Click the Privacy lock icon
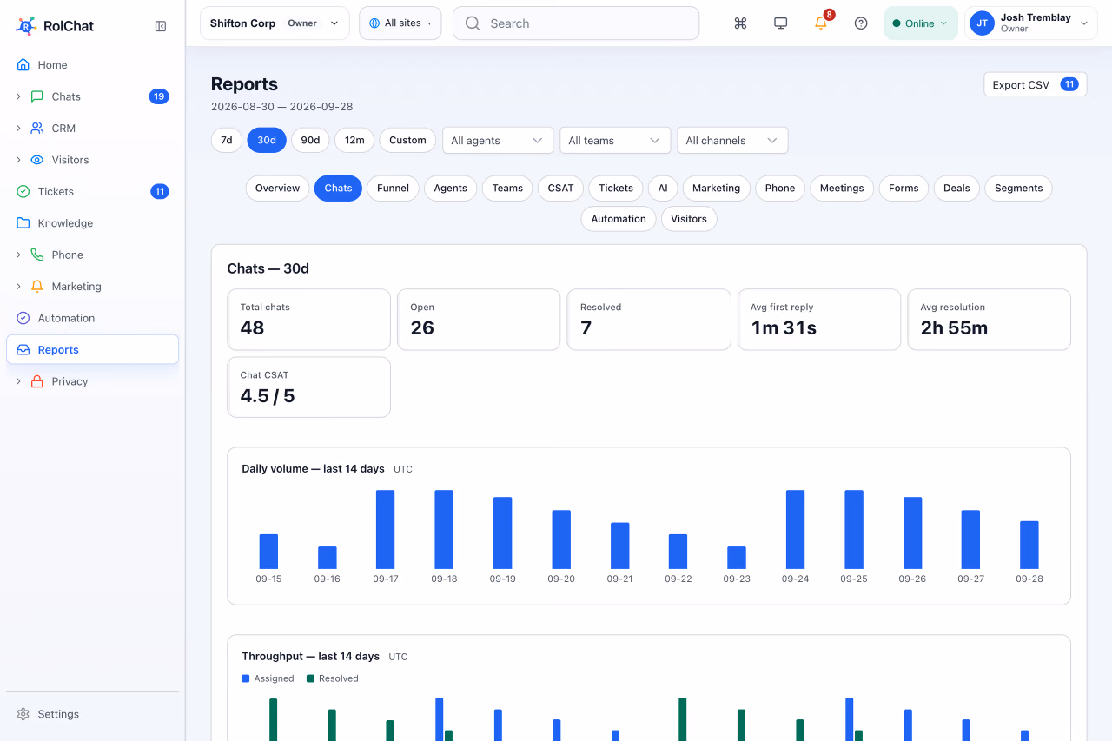The image size is (1112, 741). 37,381
